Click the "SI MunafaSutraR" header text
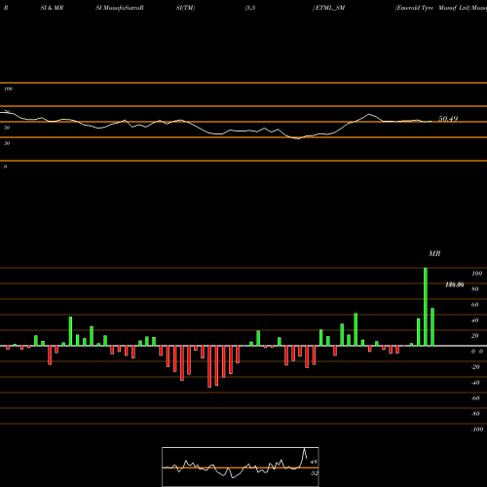This screenshot has width=487, height=487. (x=120, y=8)
